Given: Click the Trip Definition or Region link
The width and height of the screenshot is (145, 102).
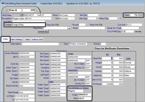Looking at the screenshot, I should pyautogui.click(x=78, y=88).
